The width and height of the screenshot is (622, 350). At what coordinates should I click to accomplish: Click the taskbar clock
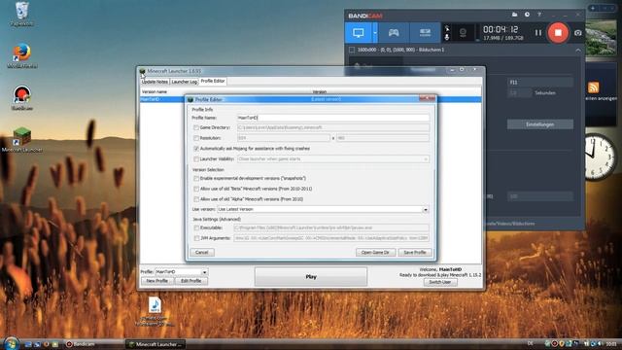coord(611,343)
